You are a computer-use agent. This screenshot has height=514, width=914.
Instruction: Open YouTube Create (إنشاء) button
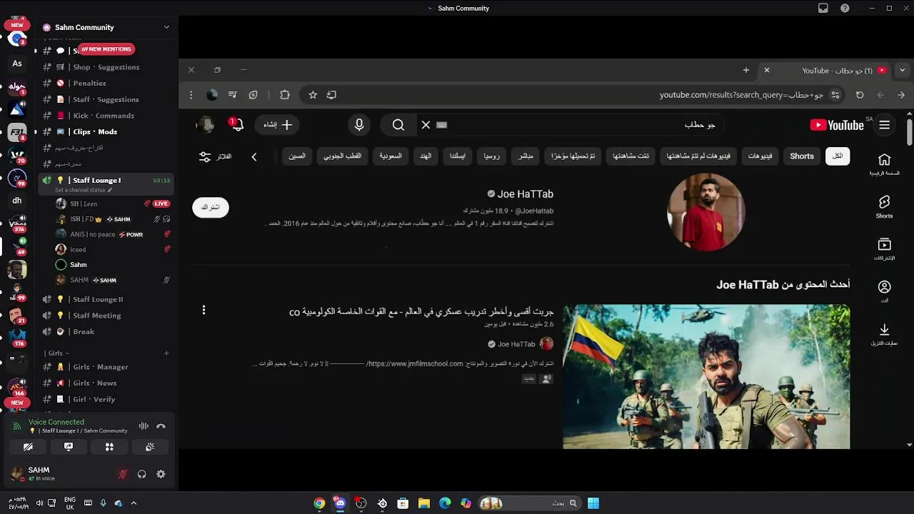[x=277, y=125]
